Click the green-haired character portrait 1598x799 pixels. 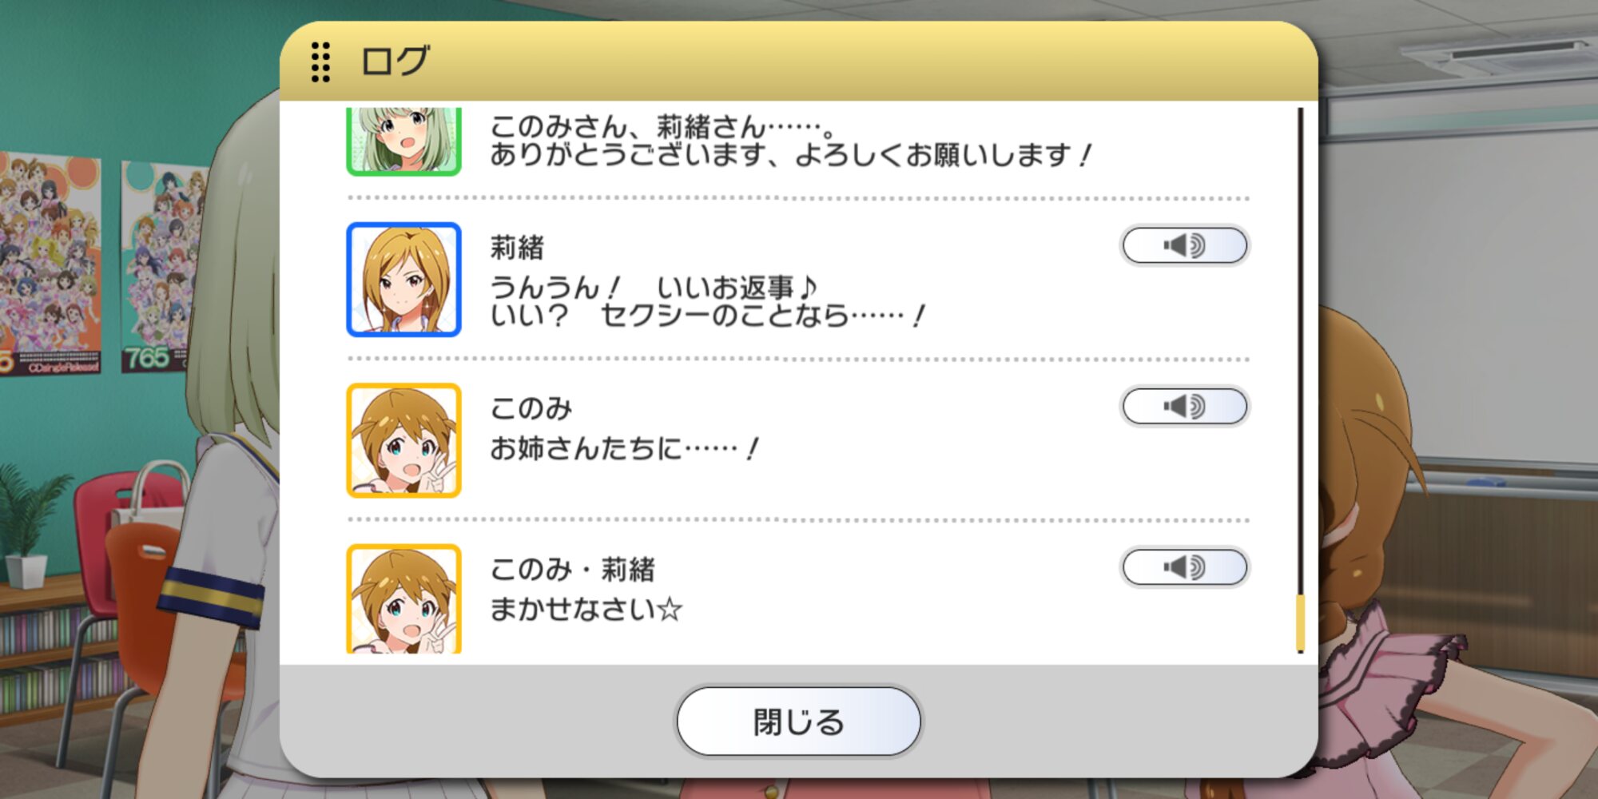coord(403,141)
